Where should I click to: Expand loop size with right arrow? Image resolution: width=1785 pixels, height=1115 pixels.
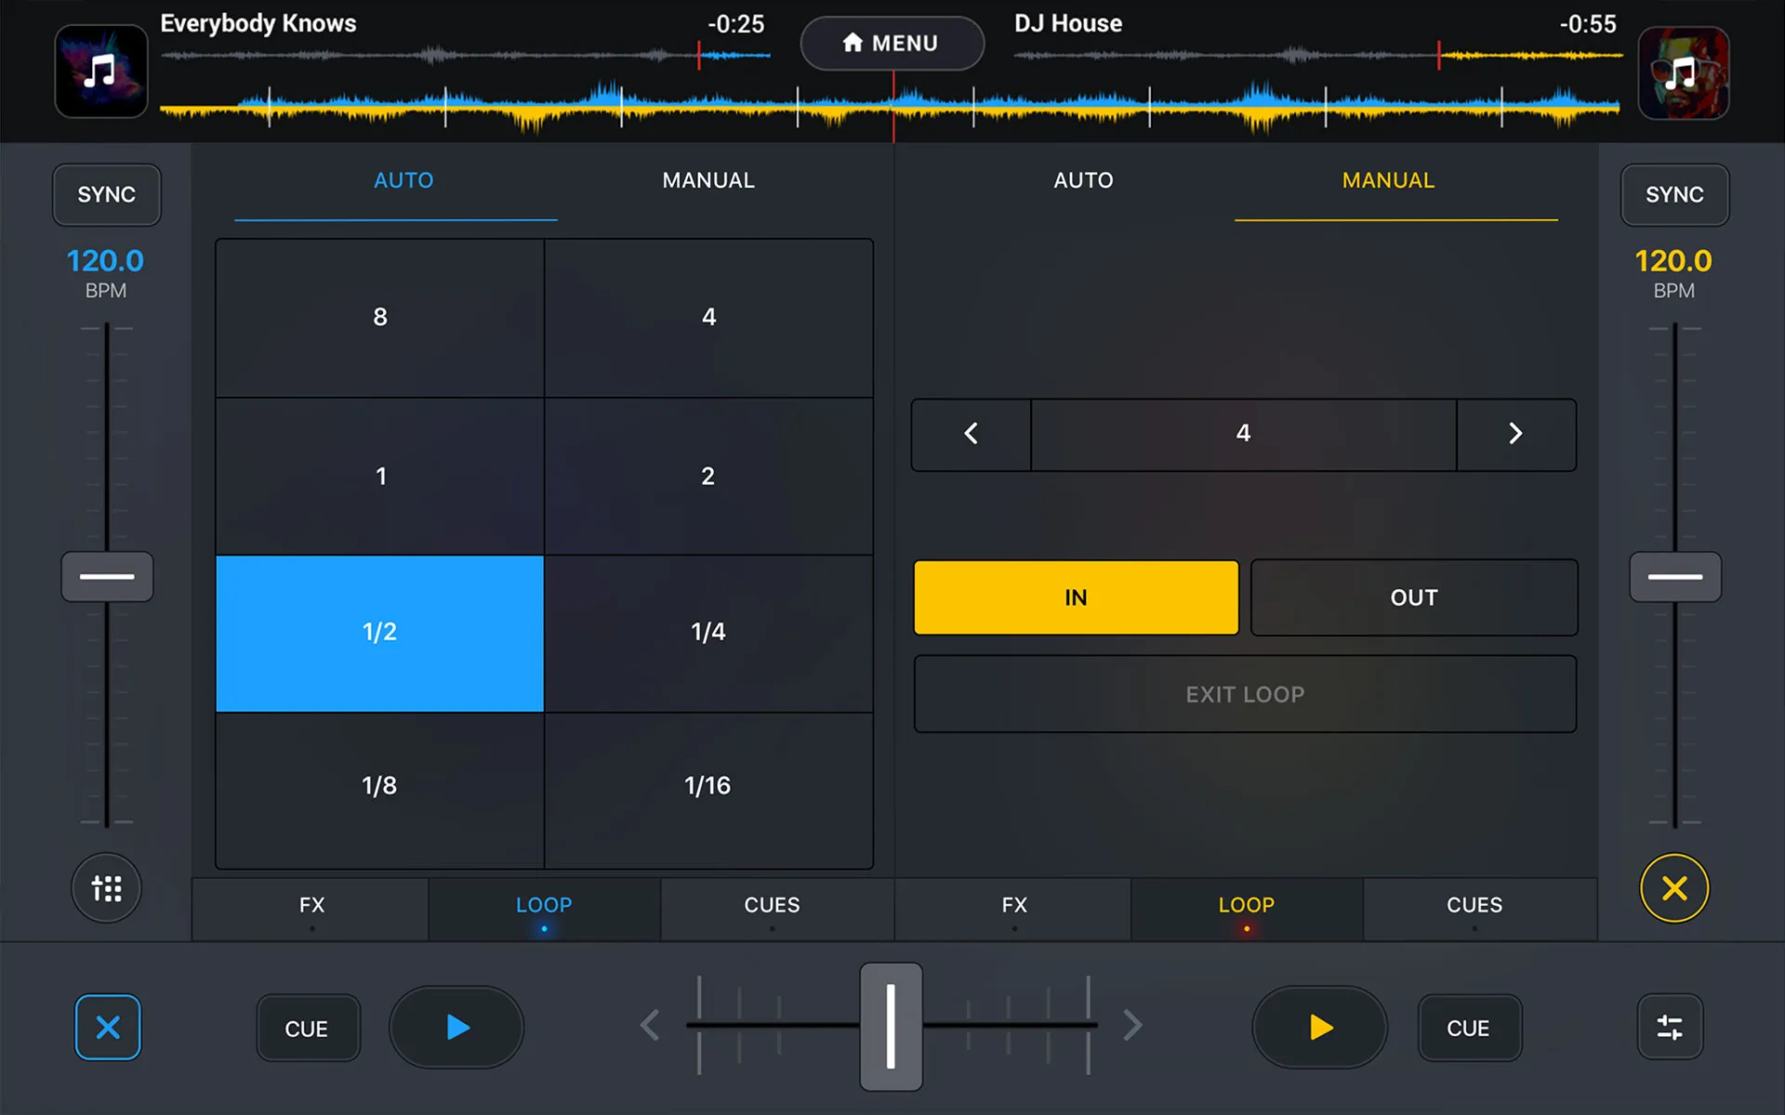click(x=1516, y=434)
